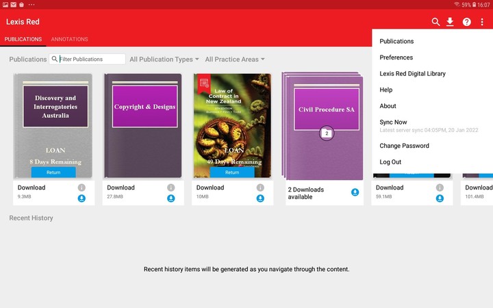This screenshot has width=493, height=308.
Task: Show info for Discovery and Interrogatories
Action: click(81, 188)
